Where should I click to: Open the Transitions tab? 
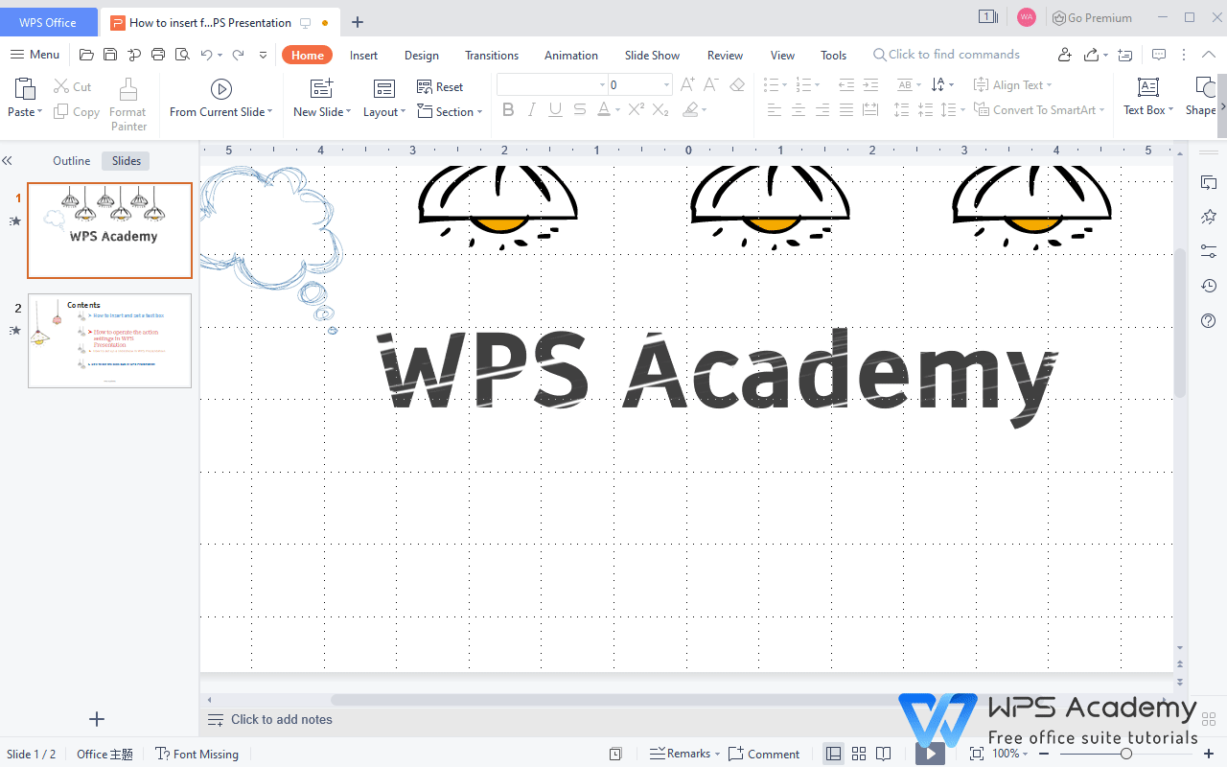point(492,56)
